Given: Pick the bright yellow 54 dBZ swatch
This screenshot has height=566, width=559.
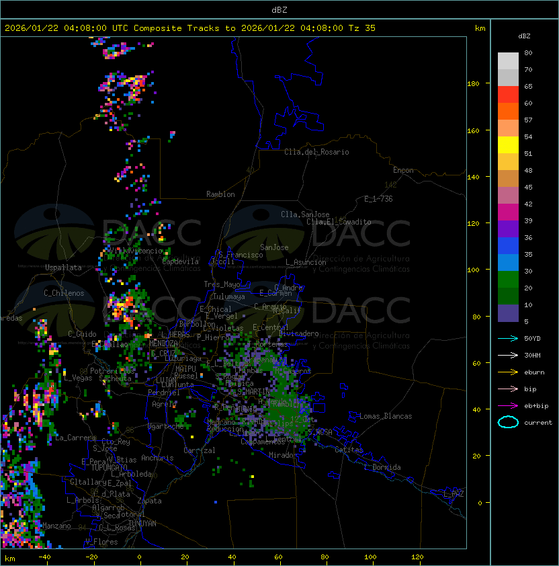Looking at the screenshot, I should 508,145.
